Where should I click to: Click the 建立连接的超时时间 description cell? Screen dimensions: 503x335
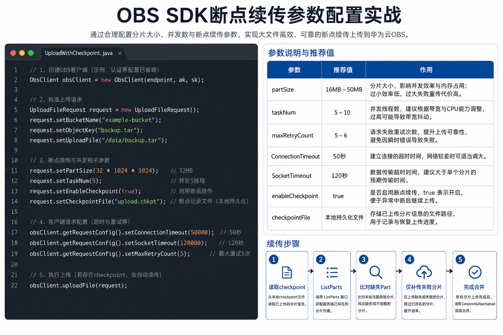430,156
